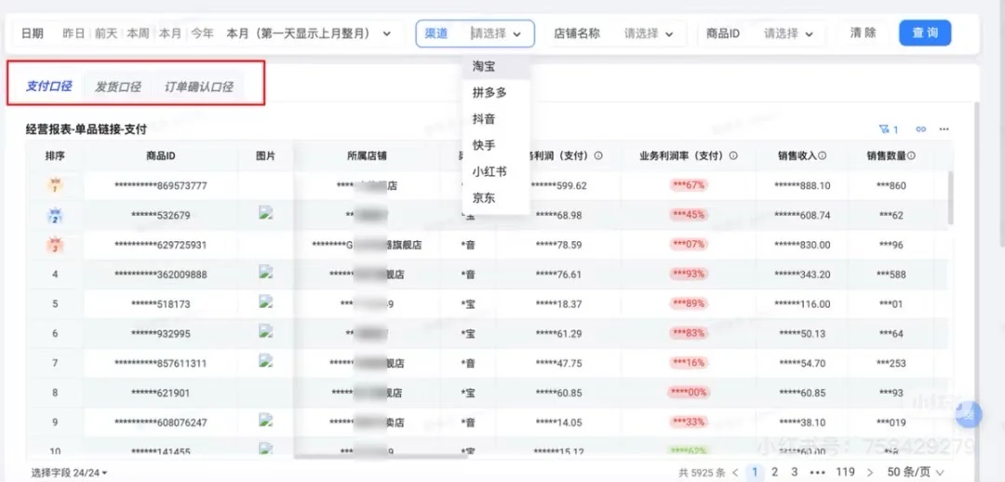
Task: Click the blue floating round button at right
Action: pyautogui.click(x=970, y=415)
